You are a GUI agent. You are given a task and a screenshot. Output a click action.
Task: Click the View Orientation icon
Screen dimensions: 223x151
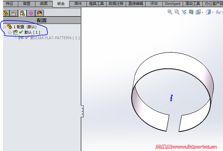coord(198,12)
